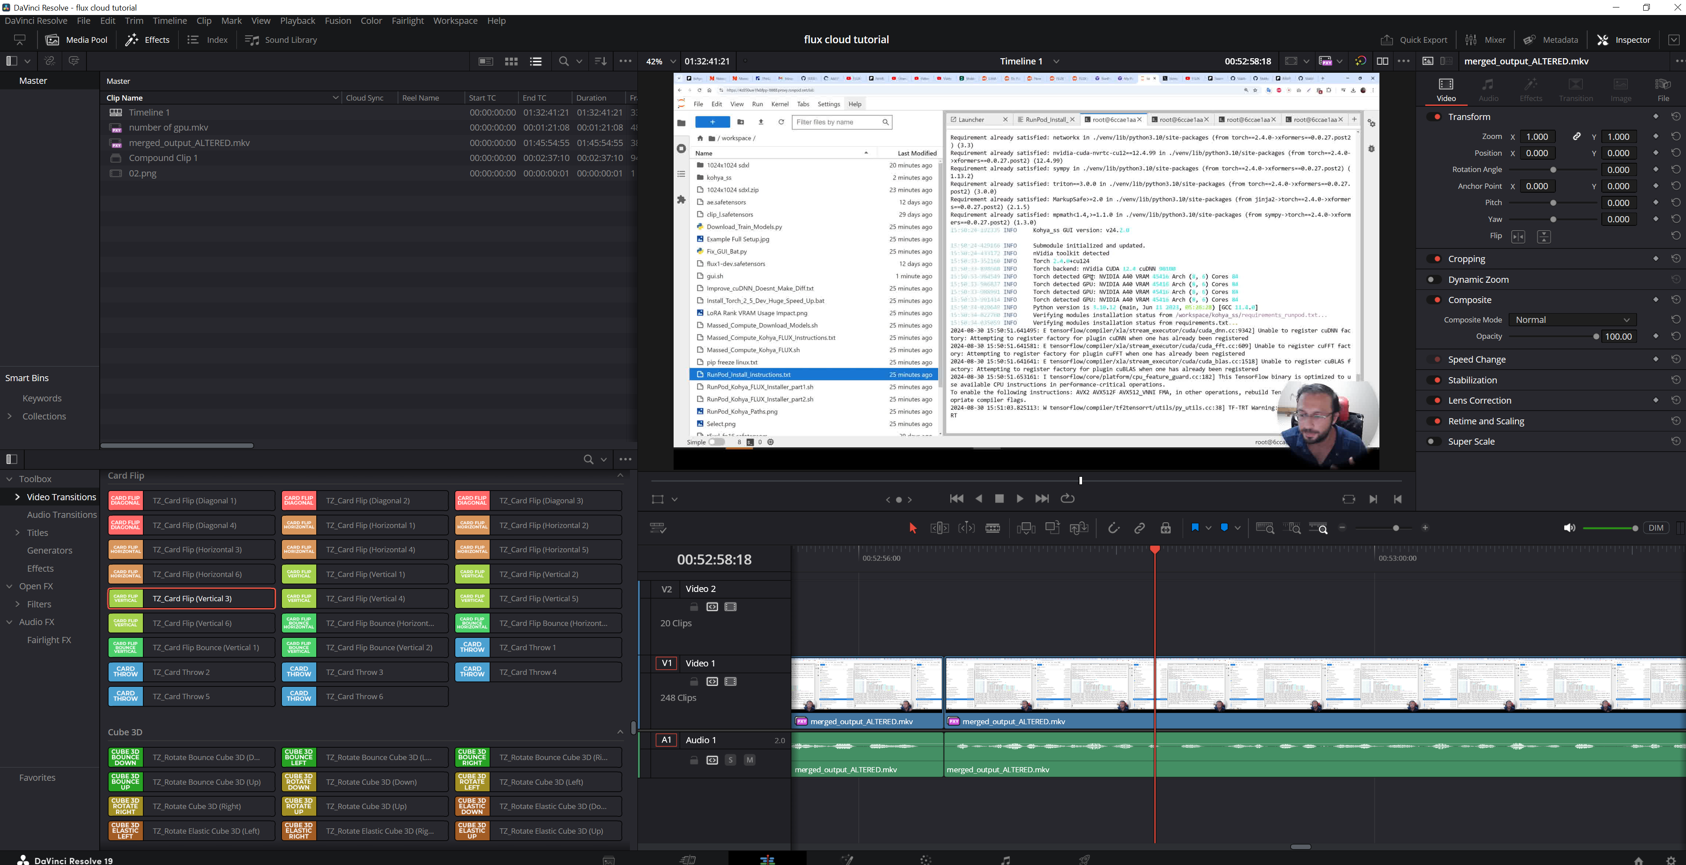Open the Sound Library panel
The width and height of the screenshot is (1686, 865).
(281, 40)
